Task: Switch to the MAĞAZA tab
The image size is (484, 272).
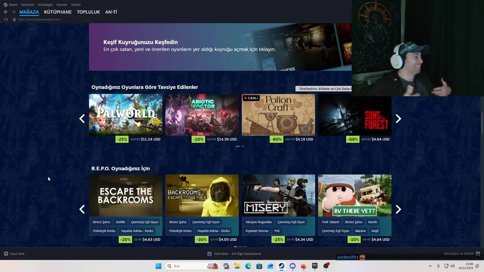Action: [29, 12]
